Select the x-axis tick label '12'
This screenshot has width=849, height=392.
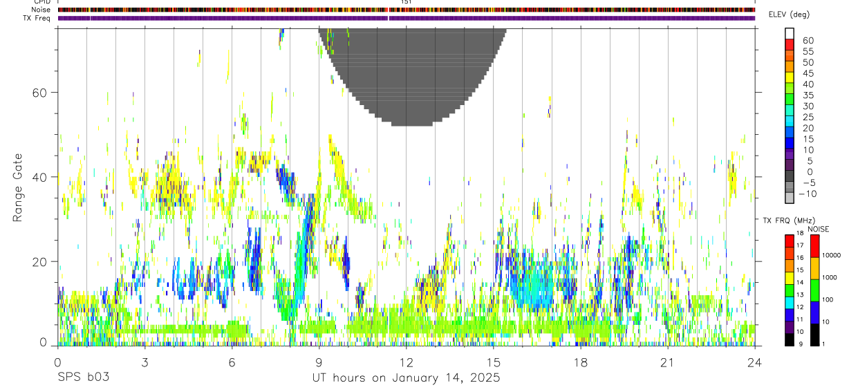pyautogui.click(x=406, y=362)
